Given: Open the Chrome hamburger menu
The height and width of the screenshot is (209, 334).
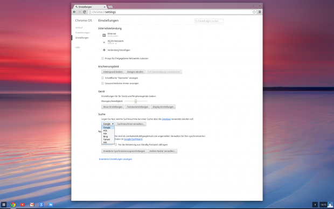Looking at the screenshot, I should pyautogui.click(x=260, y=12).
